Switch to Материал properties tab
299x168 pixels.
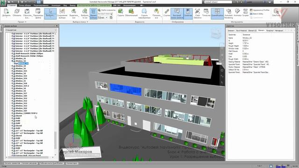pyautogui.click(x=279, y=30)
